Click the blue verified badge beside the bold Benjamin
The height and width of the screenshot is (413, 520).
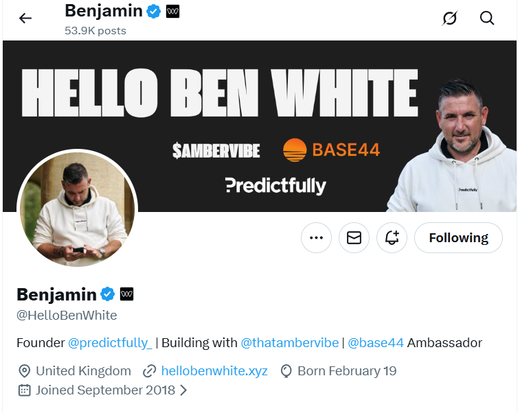coord(108,294)
